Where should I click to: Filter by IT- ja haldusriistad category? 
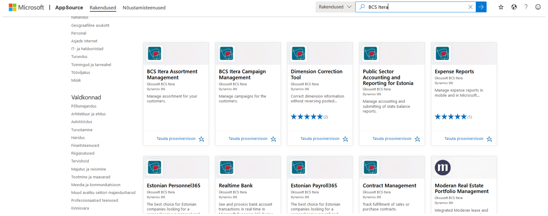tap(87, 49)
